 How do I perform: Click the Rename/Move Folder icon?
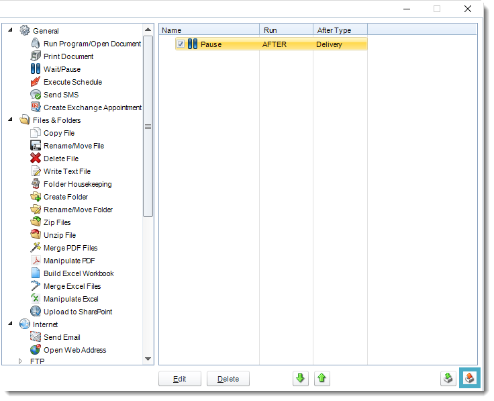coord(36,210)
